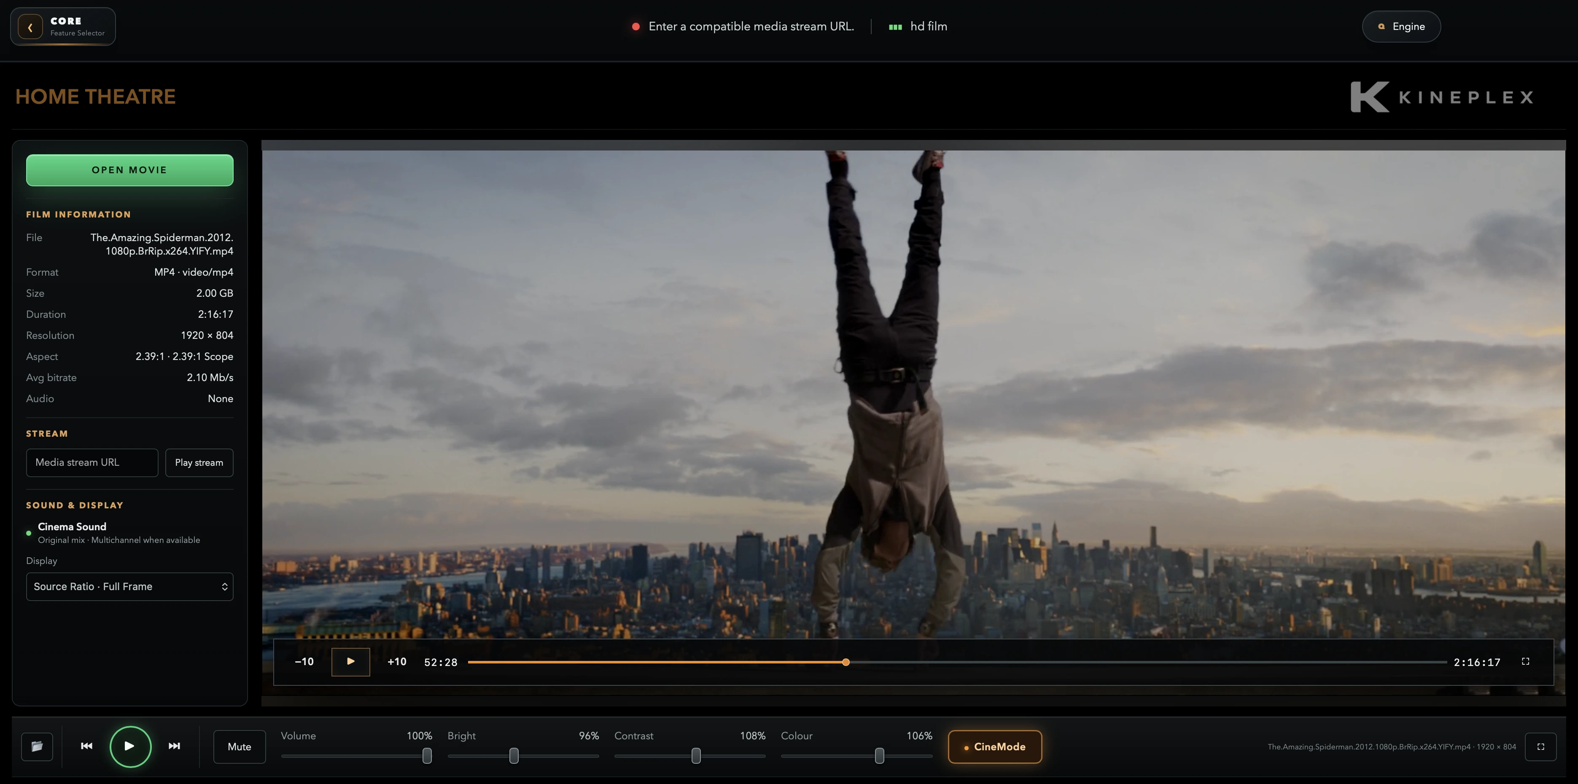The image size is (1578, 784).
Task: Click the Volume 100% value
Action: tap(420, 736)
